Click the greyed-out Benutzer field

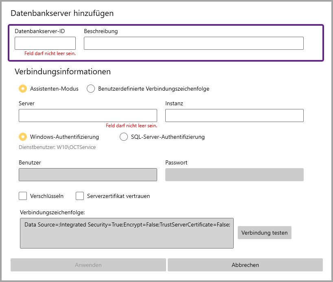tap(88, 175)
